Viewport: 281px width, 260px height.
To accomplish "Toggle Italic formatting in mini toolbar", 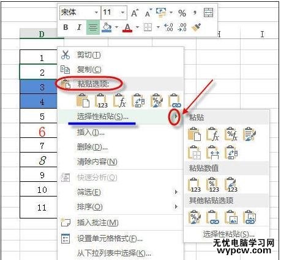I will tap(79, 27).
